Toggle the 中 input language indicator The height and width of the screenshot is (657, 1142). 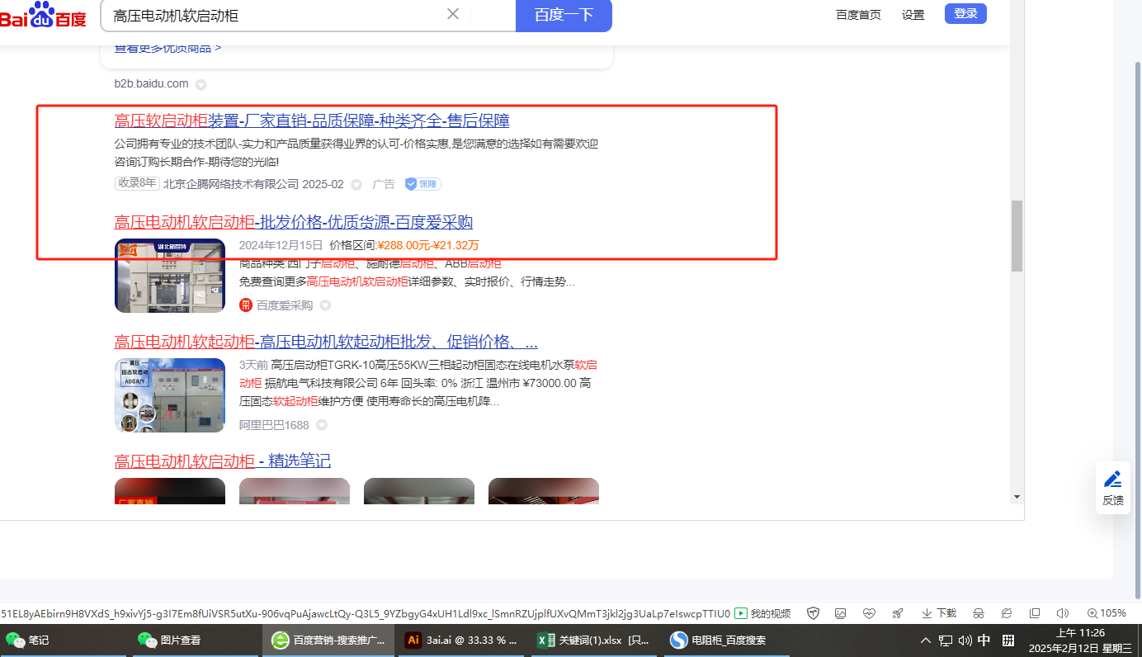[x=984, y=640]
